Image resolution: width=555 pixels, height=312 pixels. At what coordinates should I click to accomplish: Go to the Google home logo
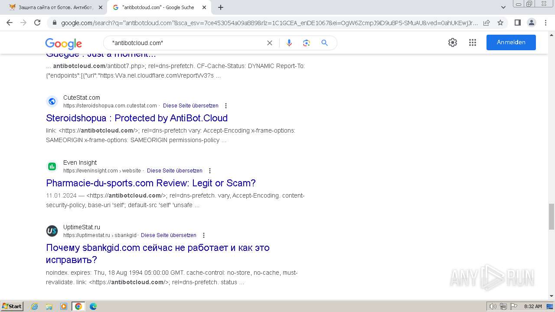63,43
